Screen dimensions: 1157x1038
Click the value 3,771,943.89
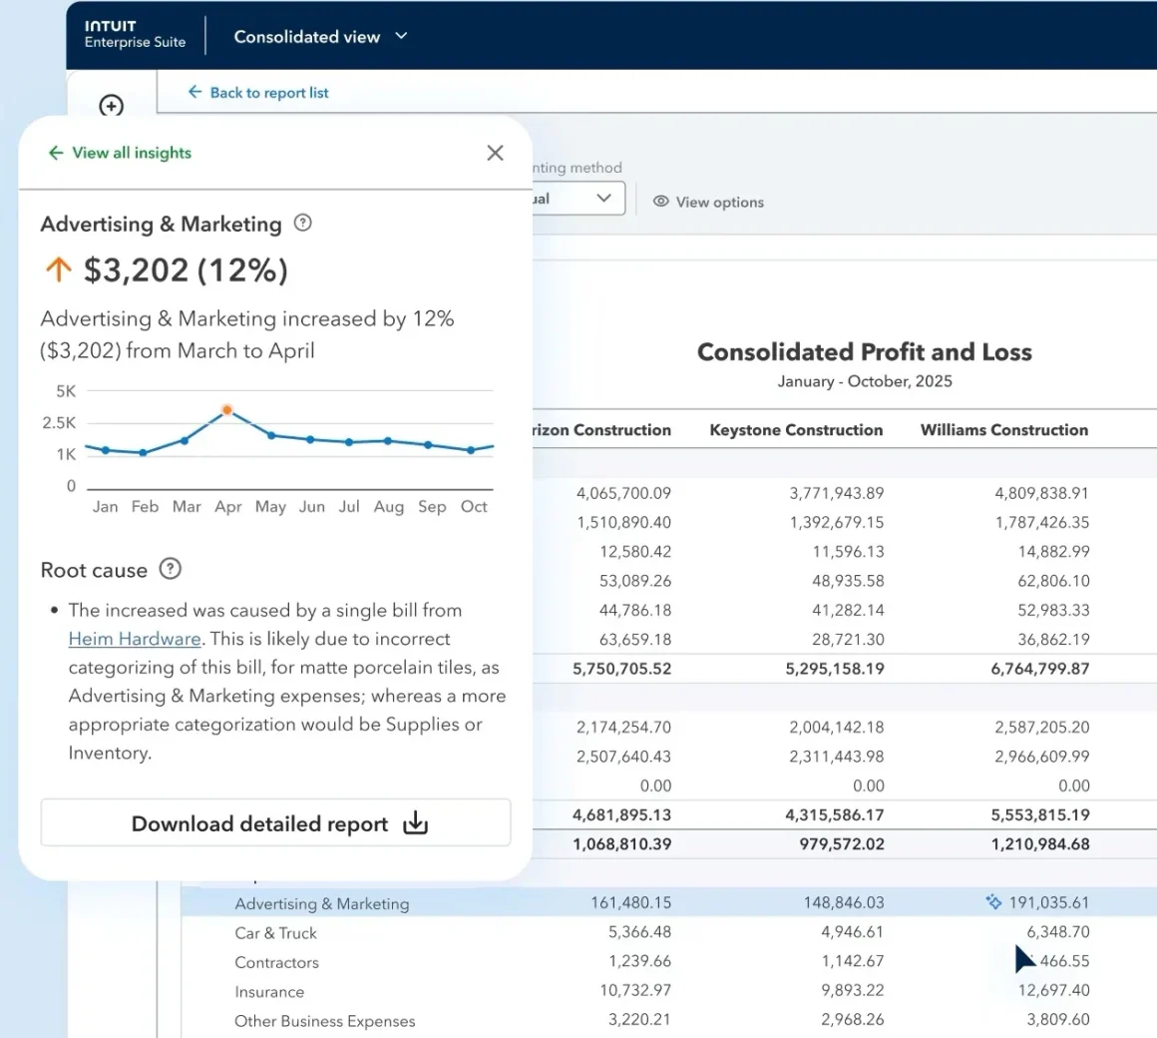coord(837,493)
